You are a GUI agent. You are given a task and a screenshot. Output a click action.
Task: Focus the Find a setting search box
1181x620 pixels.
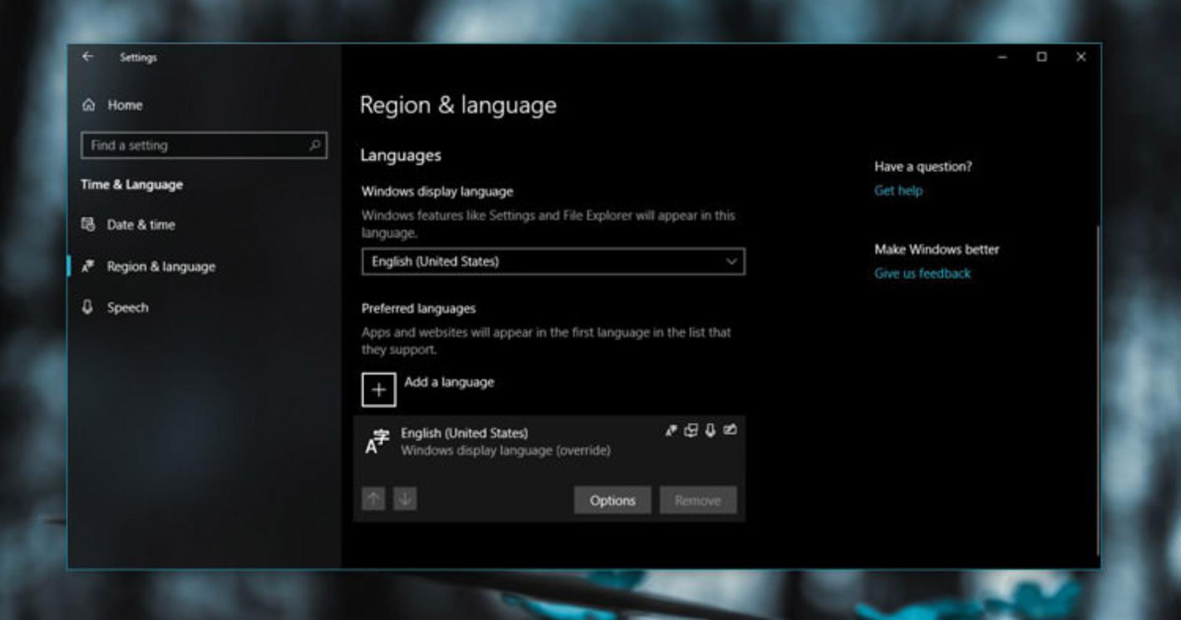[x=204, y=146]
